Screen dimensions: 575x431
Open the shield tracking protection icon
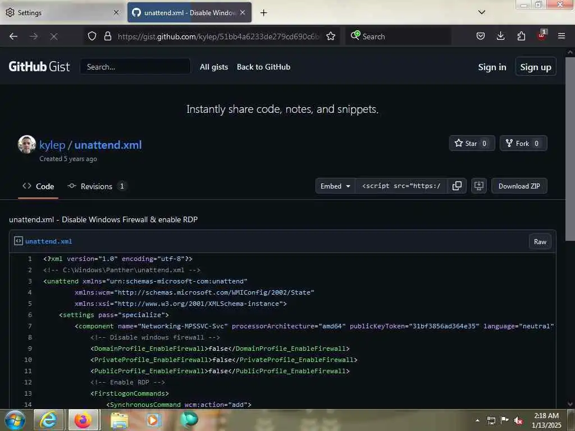pyautogui.click(x=92, y=36)
